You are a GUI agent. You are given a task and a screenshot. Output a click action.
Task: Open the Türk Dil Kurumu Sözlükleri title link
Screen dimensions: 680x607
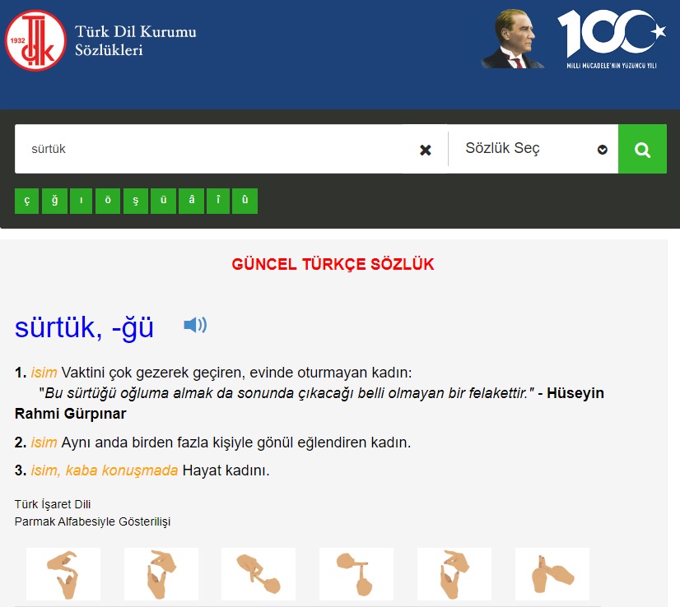tap(135, 41)
